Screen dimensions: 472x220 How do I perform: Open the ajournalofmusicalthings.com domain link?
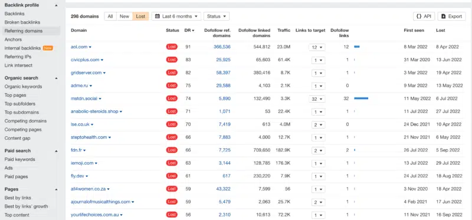click(x=100, y=202)
